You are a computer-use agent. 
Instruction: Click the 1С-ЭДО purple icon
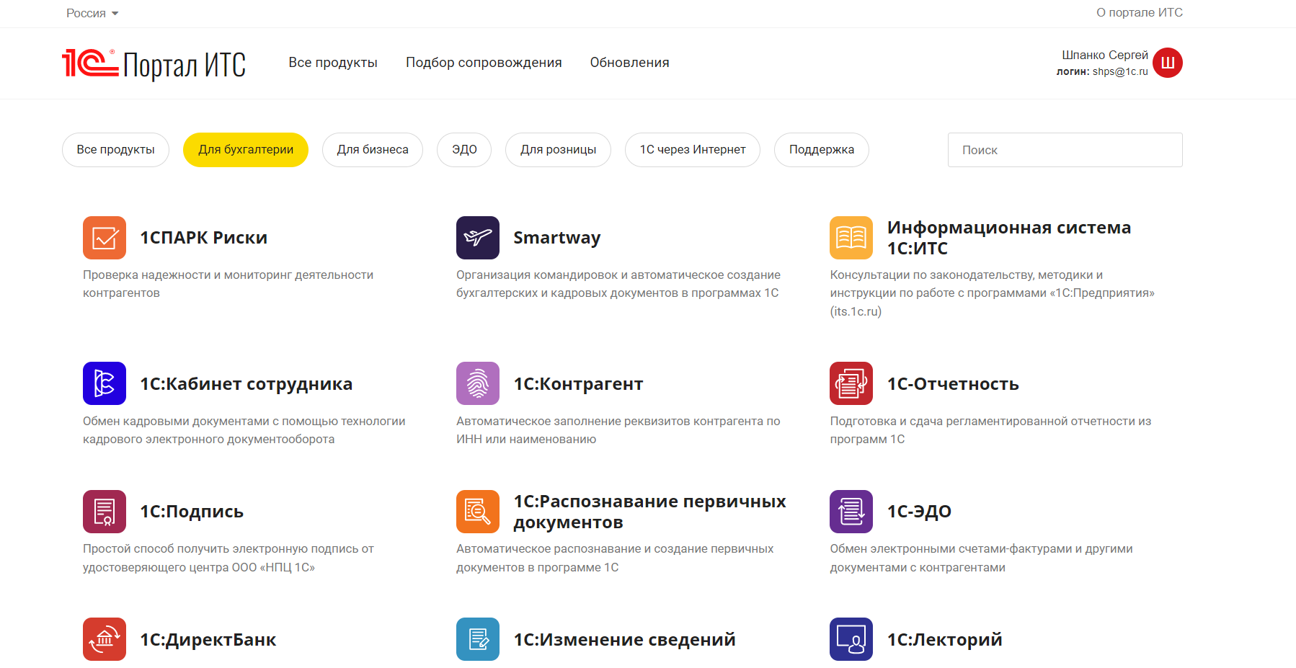click(x=851, y=512)
